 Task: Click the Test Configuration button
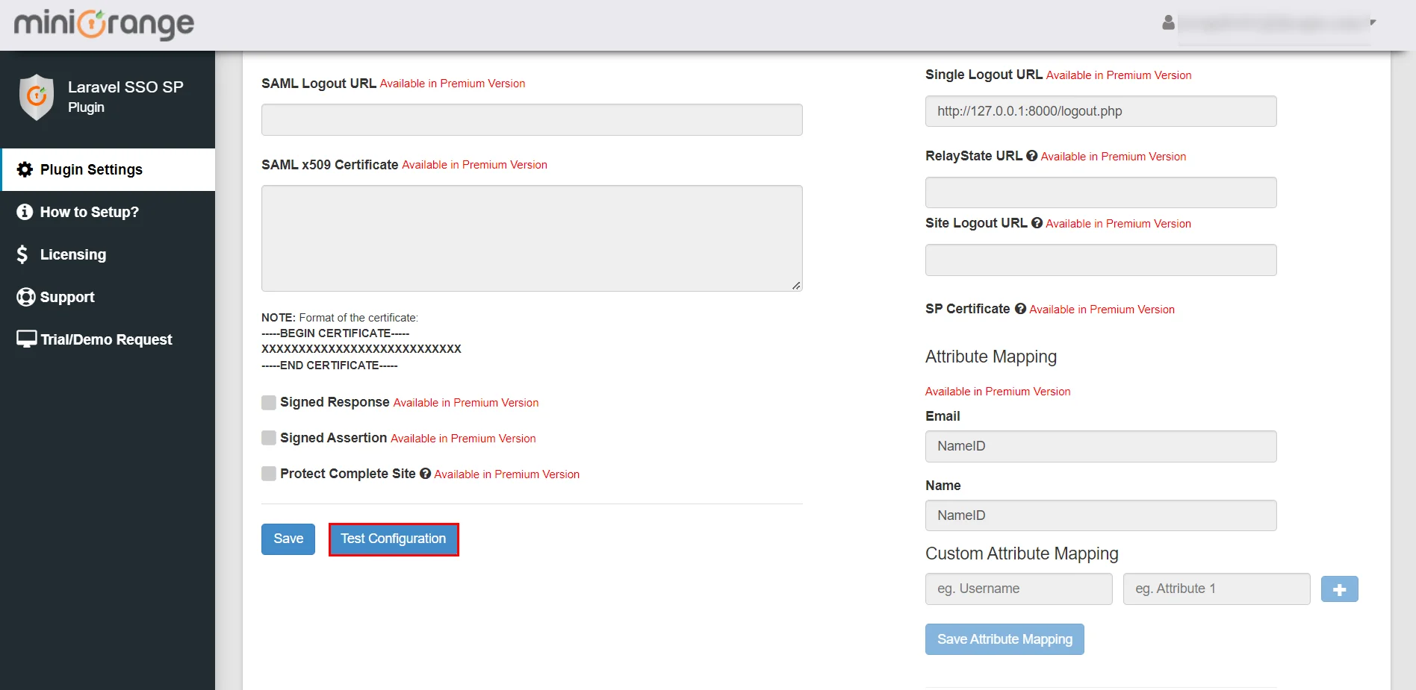[x=394, y=539]
